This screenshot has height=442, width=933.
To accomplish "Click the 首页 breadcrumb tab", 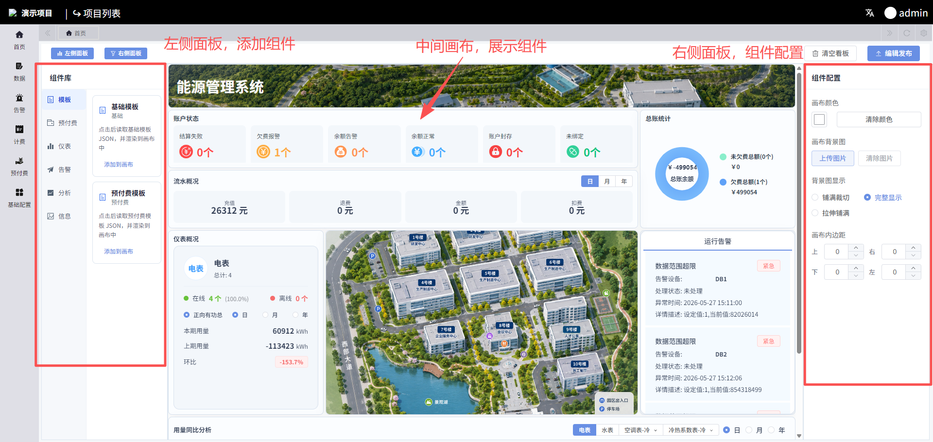I will tap(78, 33).
